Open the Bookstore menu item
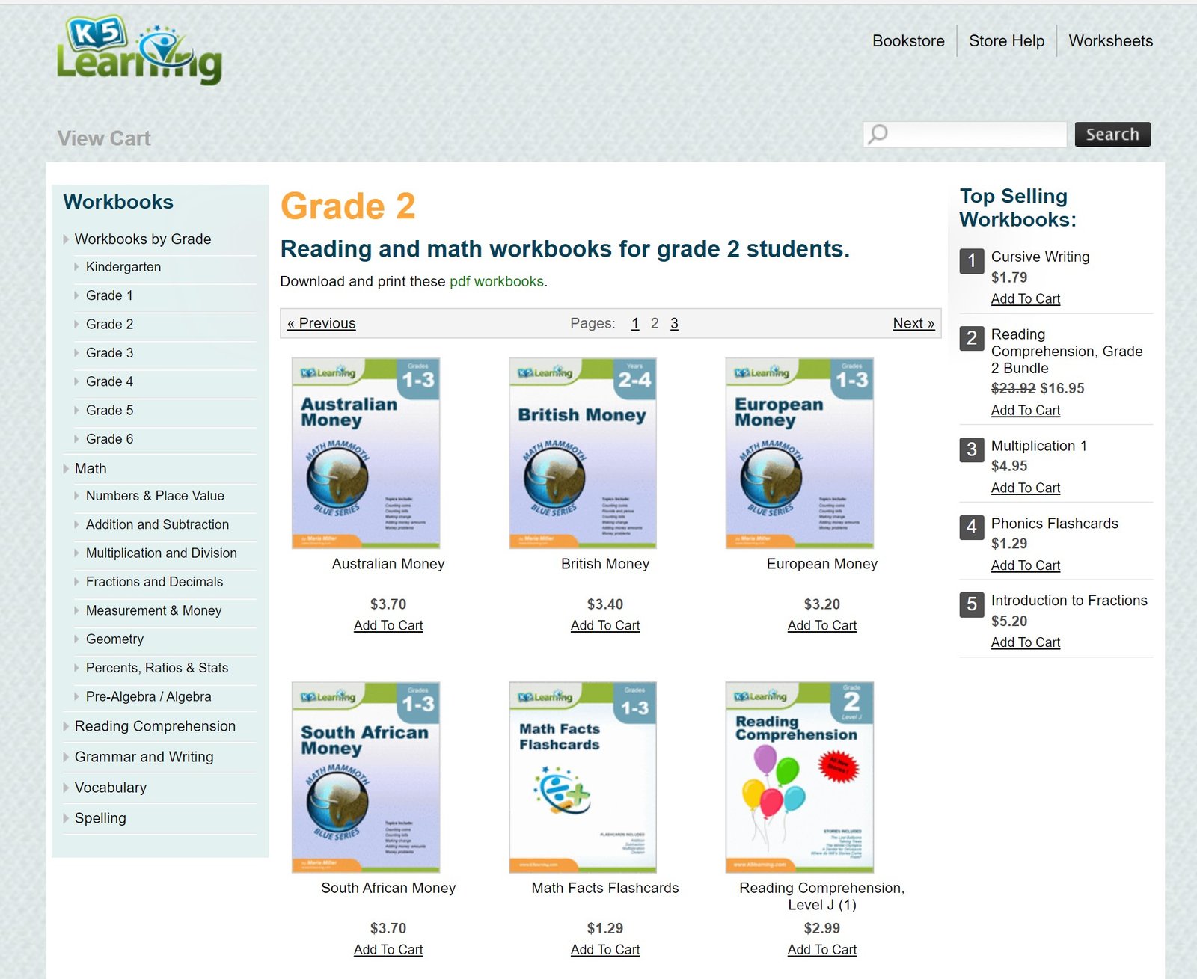The height and width of the screenshot is (979, 1197). (908, 41)
